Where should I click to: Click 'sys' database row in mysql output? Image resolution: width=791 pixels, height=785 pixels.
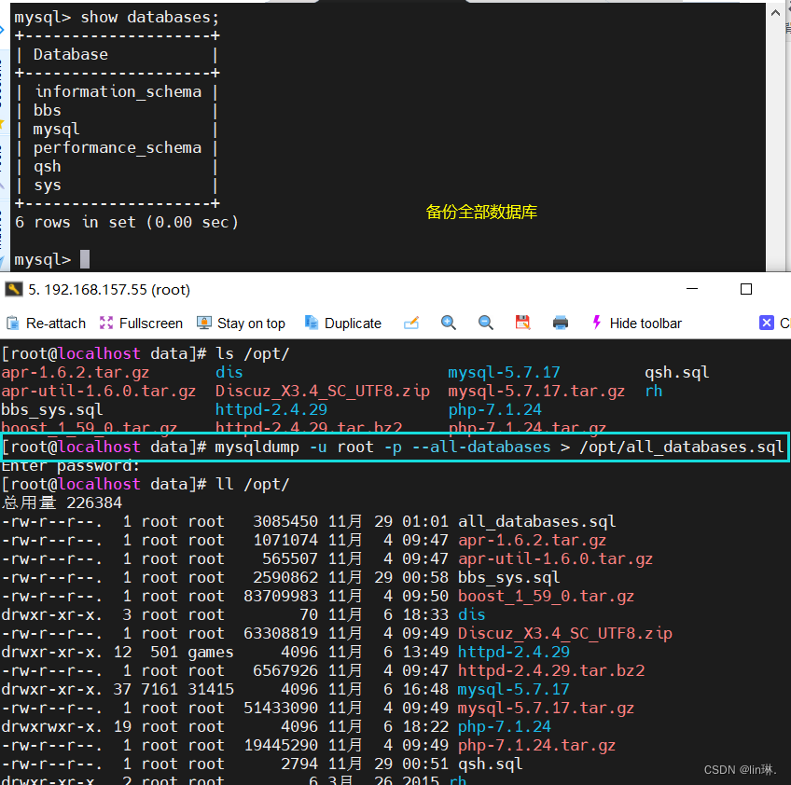47,186
